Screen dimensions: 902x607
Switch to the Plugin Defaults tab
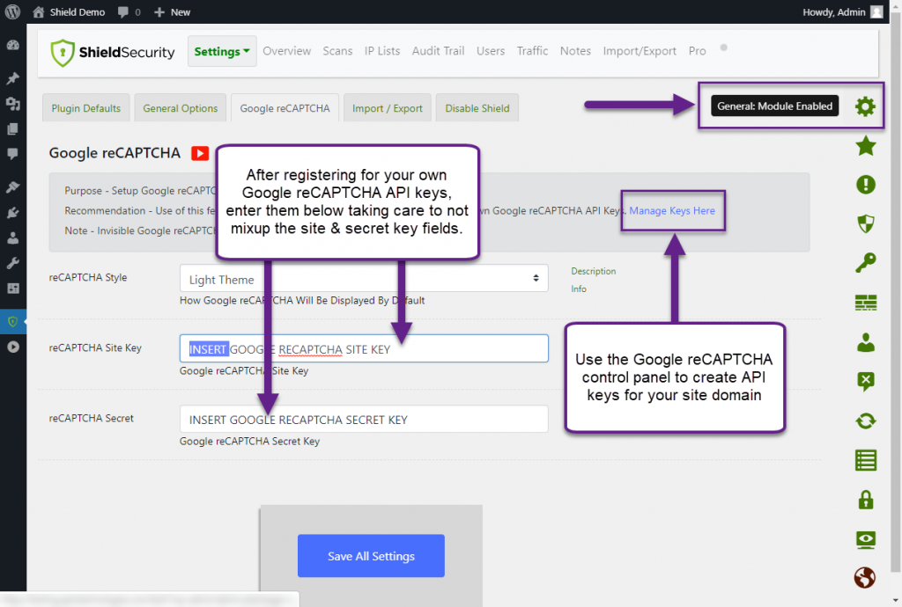tap(86, 108)
